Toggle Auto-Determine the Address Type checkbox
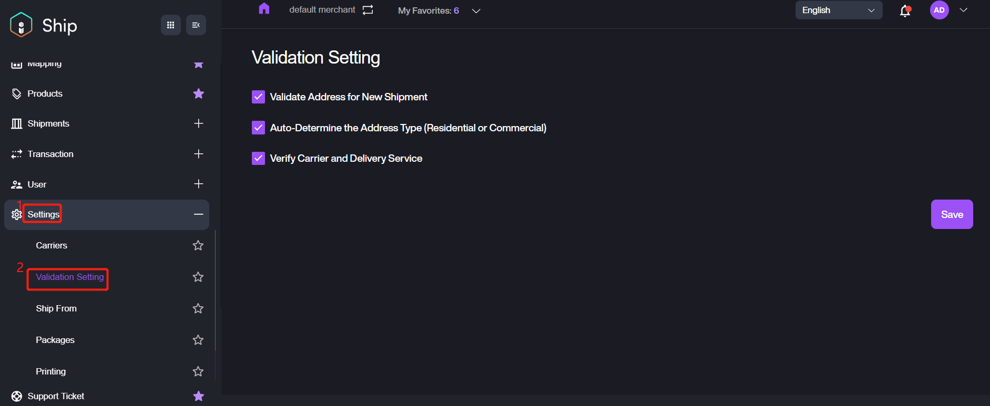This screenshot has height=406, width=990. pyautogui.click(x=258, y=128)
